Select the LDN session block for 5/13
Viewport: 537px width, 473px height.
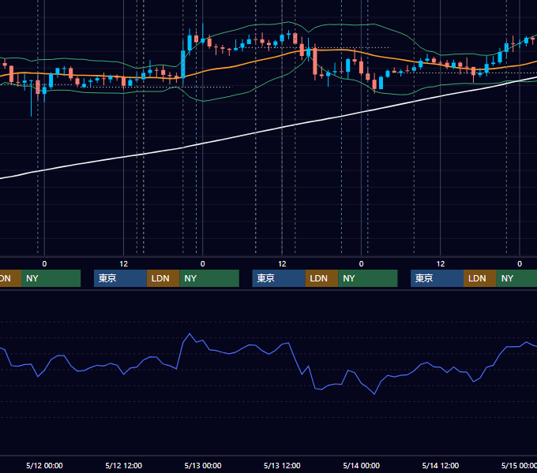pyautogui.click(x=321, y=278)
